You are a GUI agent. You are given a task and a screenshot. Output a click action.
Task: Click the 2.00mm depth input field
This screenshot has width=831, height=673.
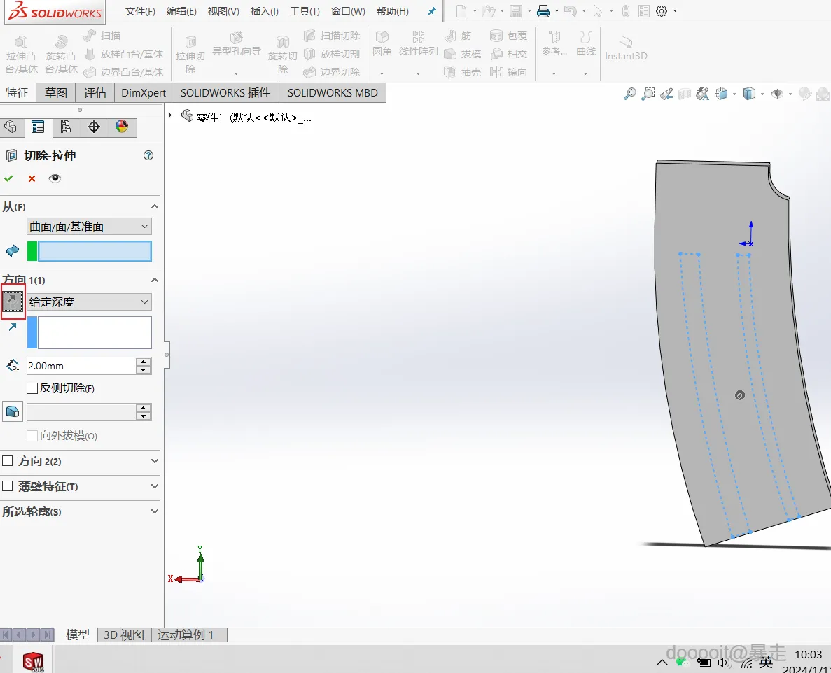tap(80, 366)
